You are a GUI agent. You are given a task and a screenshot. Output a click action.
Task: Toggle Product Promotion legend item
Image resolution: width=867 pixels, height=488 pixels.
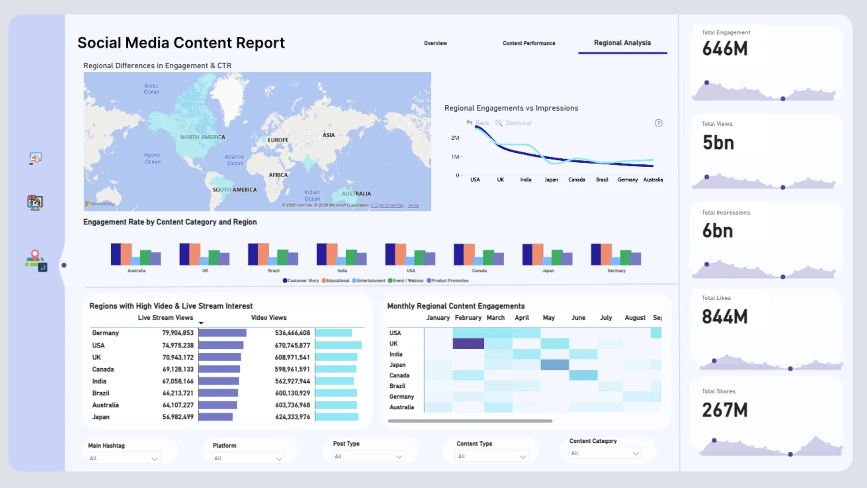pos(447,281)
